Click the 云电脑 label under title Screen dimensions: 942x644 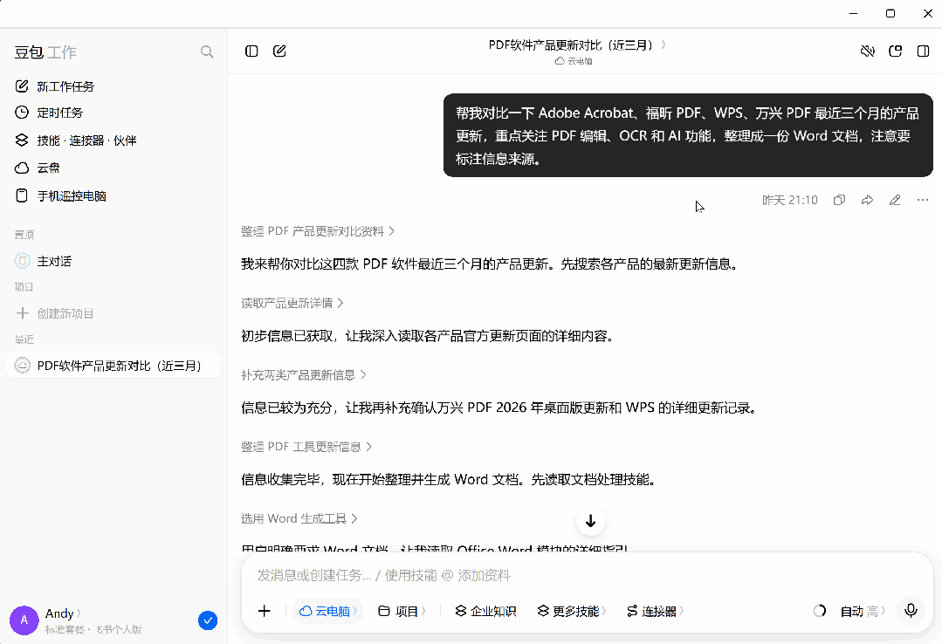point(574,61)
